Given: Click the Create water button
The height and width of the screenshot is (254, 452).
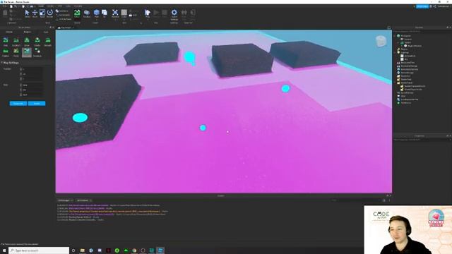Looking at the screenshot, I should click(37, 104).
